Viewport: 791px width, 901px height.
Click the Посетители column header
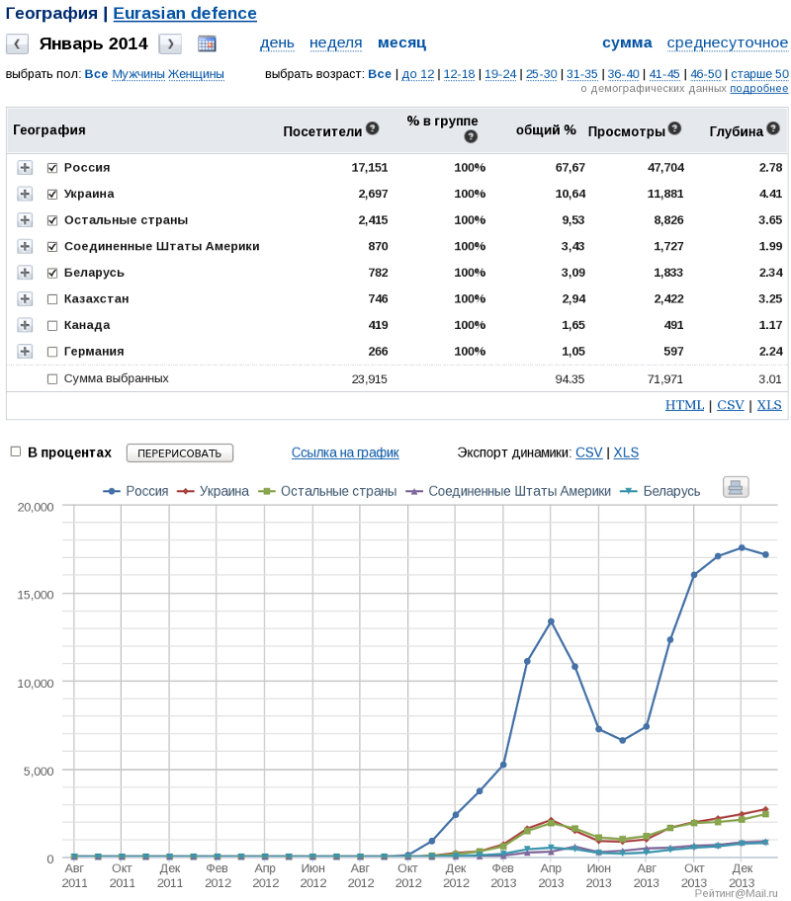(322, 131)
